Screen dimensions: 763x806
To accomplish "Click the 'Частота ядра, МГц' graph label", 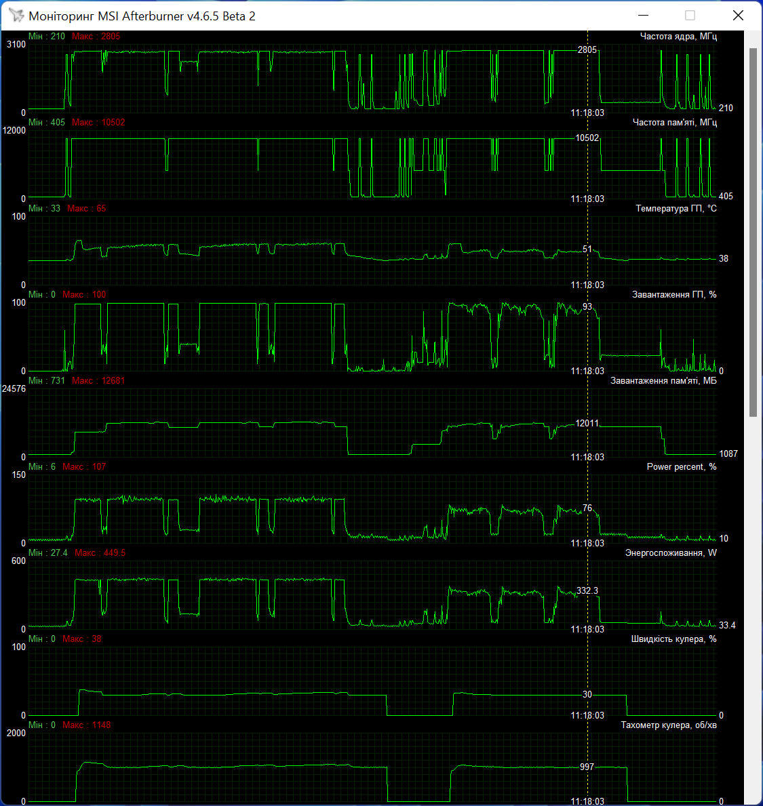I will coord(678,36).
